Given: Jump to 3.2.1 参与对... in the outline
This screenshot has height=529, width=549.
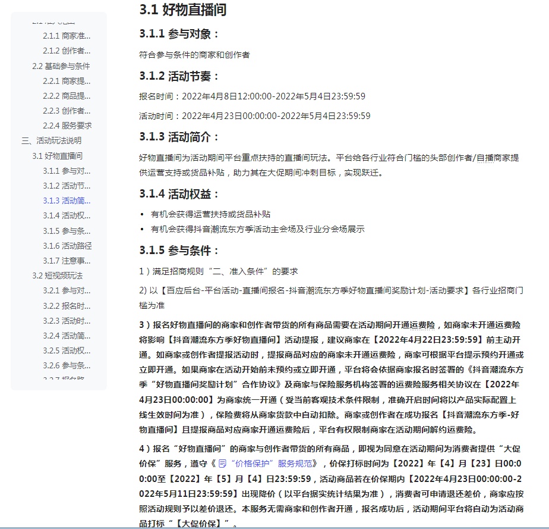Looking at the screenshot, I should pyautogui.click(x=67, y=290).
